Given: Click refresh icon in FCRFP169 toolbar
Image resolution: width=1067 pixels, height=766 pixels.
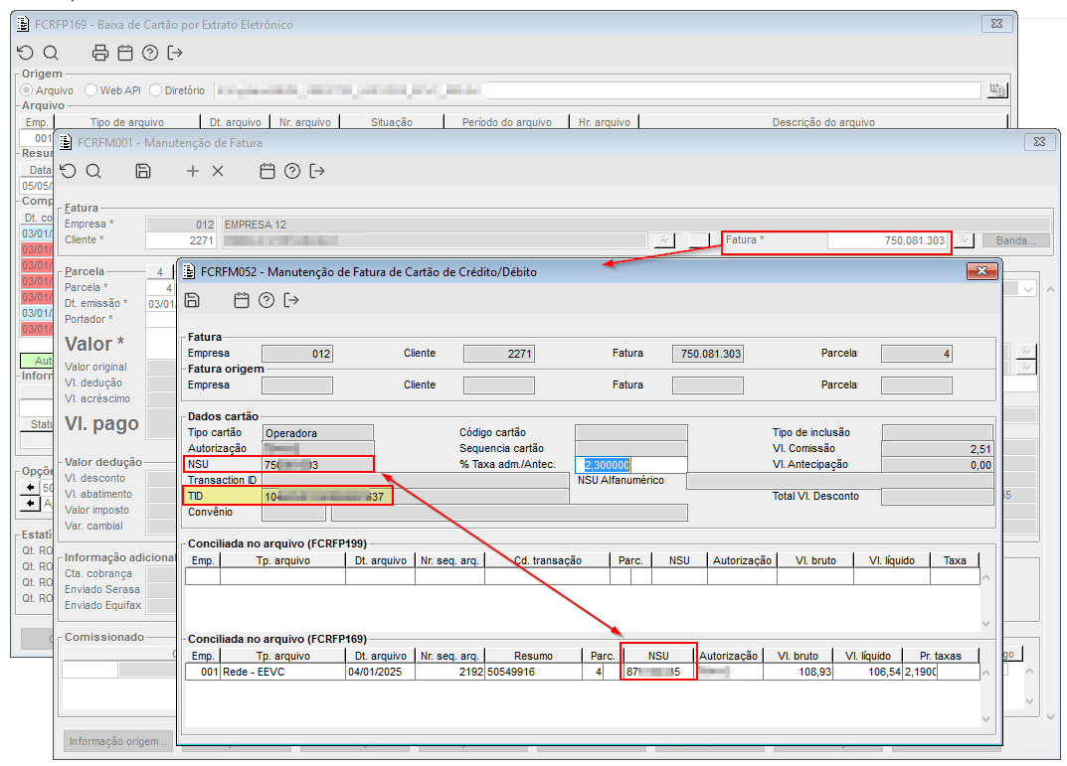Looking at the screenshot, I should [25, 53].
